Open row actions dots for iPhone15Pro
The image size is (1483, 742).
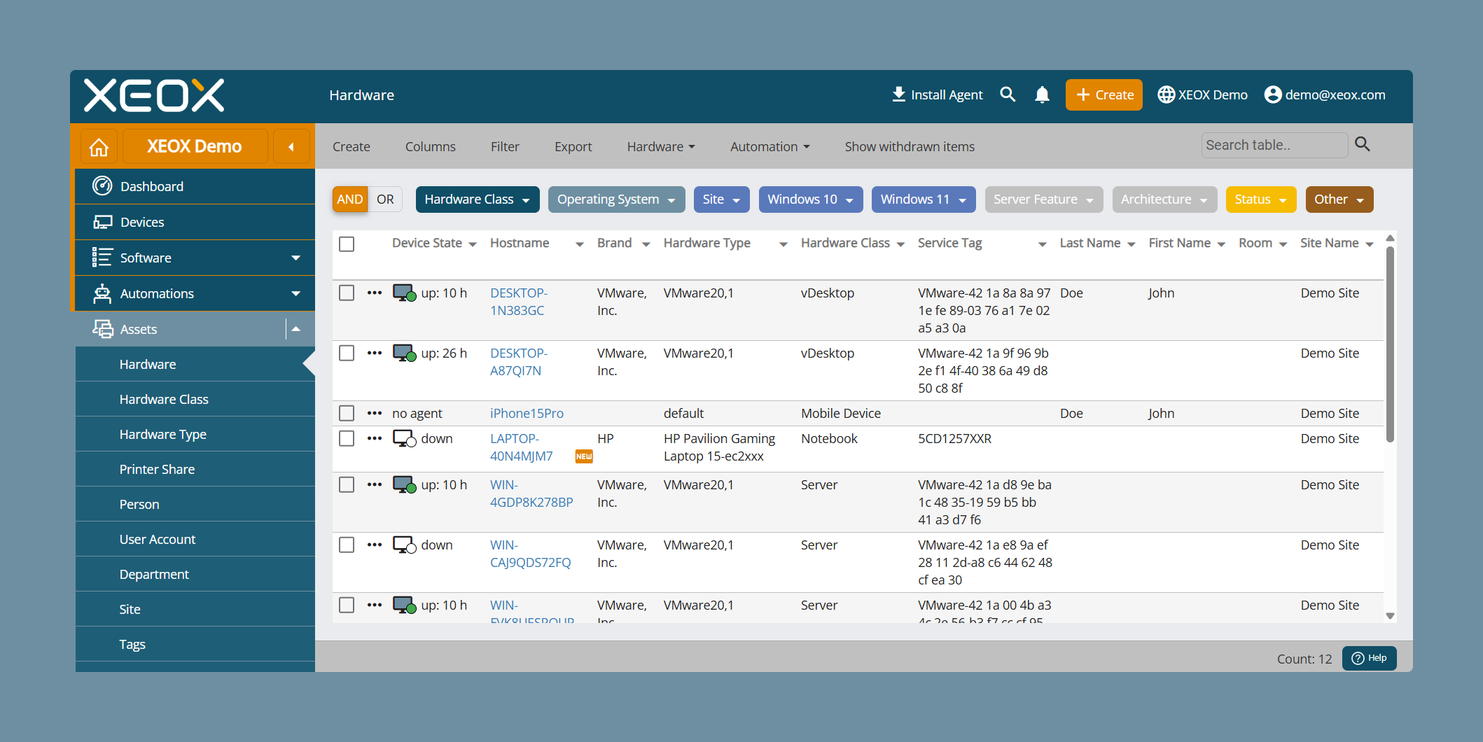pos(375,413)
